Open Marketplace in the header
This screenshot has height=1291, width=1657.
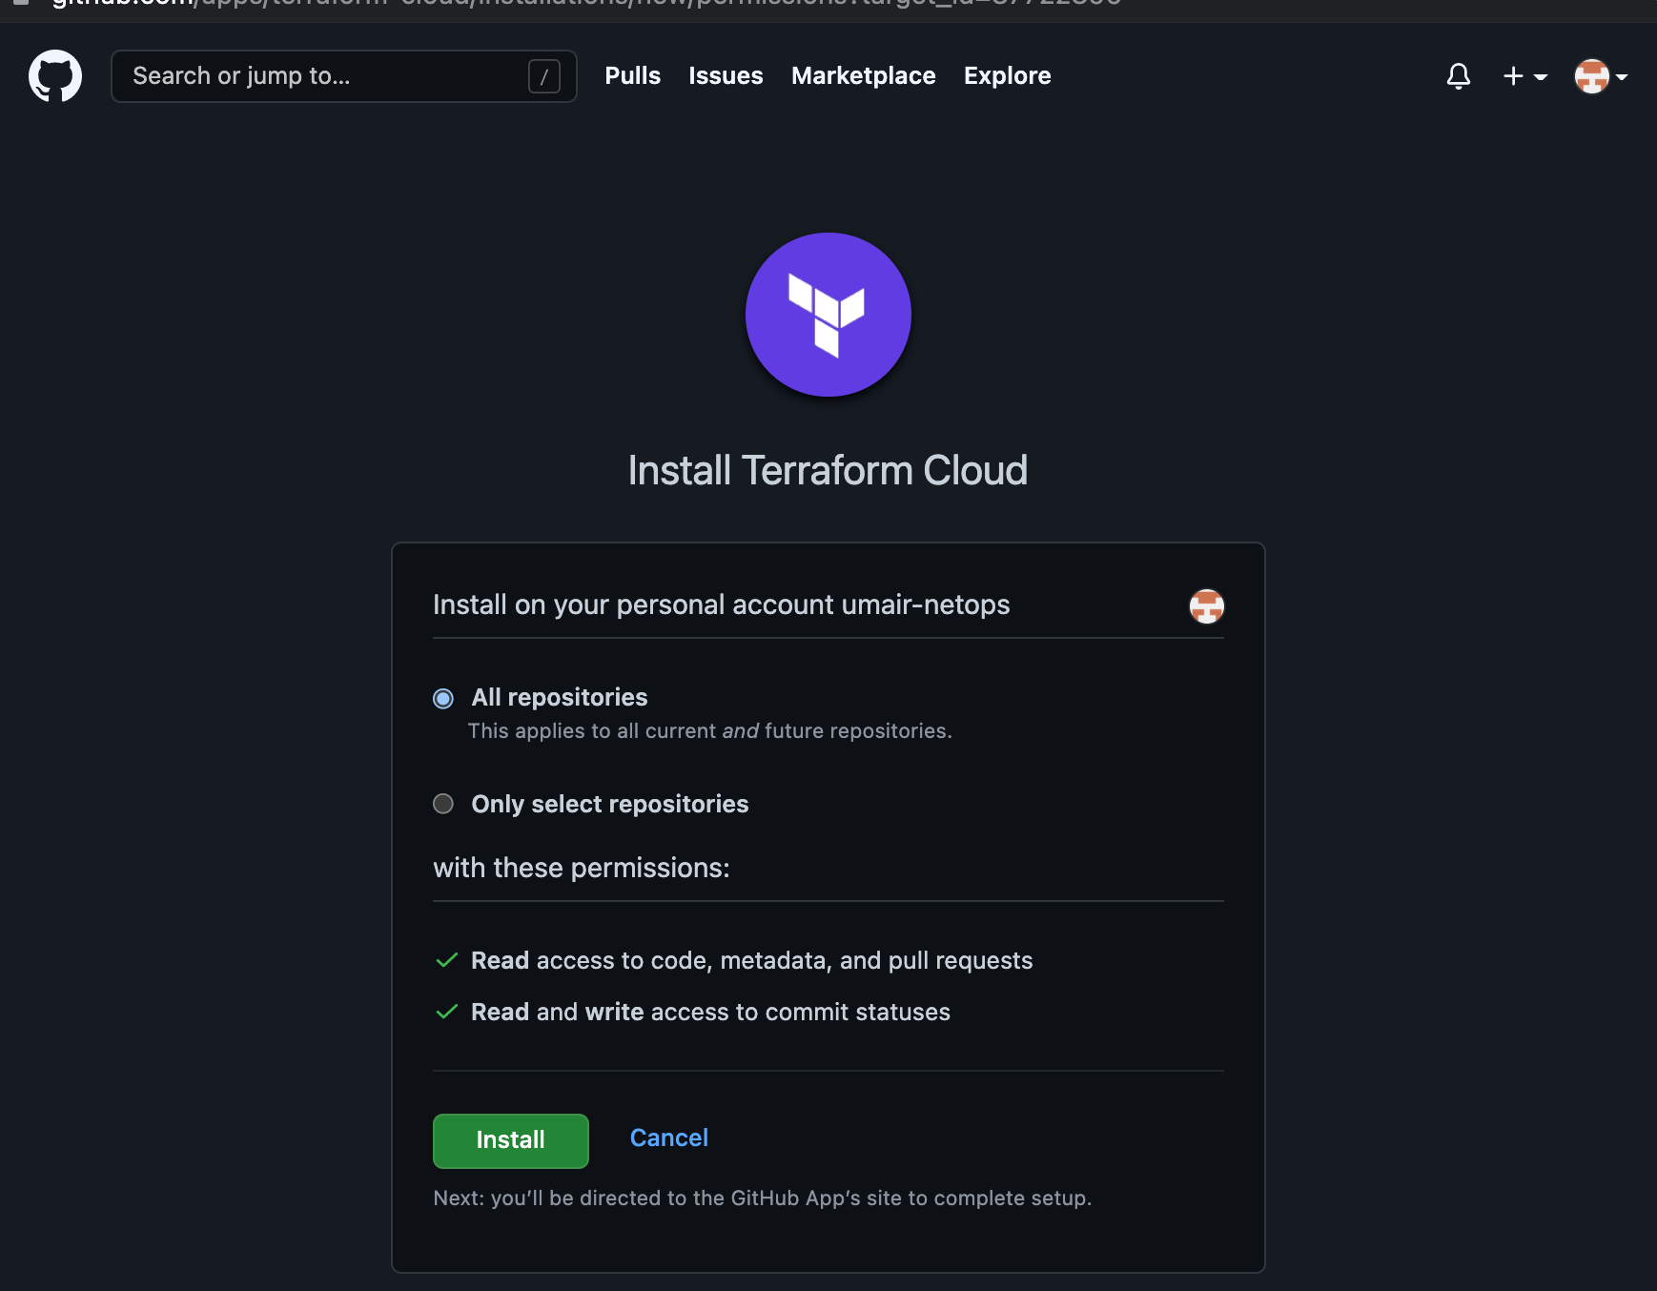point(863,76)
